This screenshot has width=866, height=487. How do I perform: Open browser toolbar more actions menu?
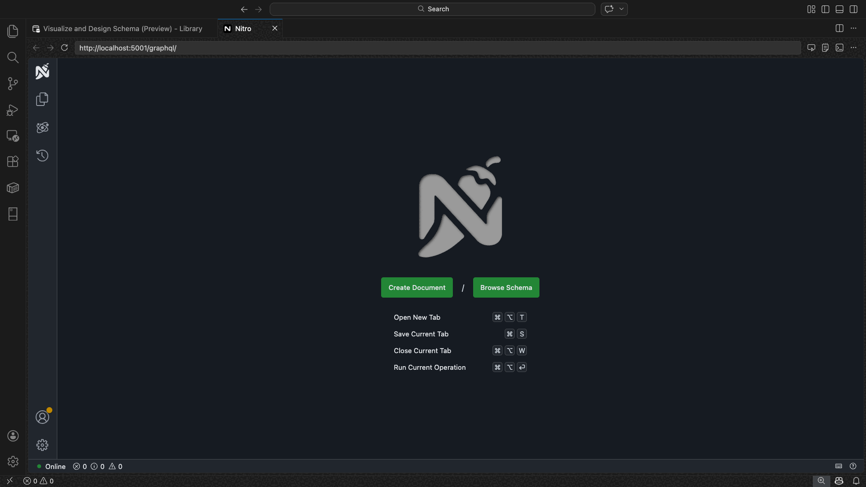coord(853,48)
